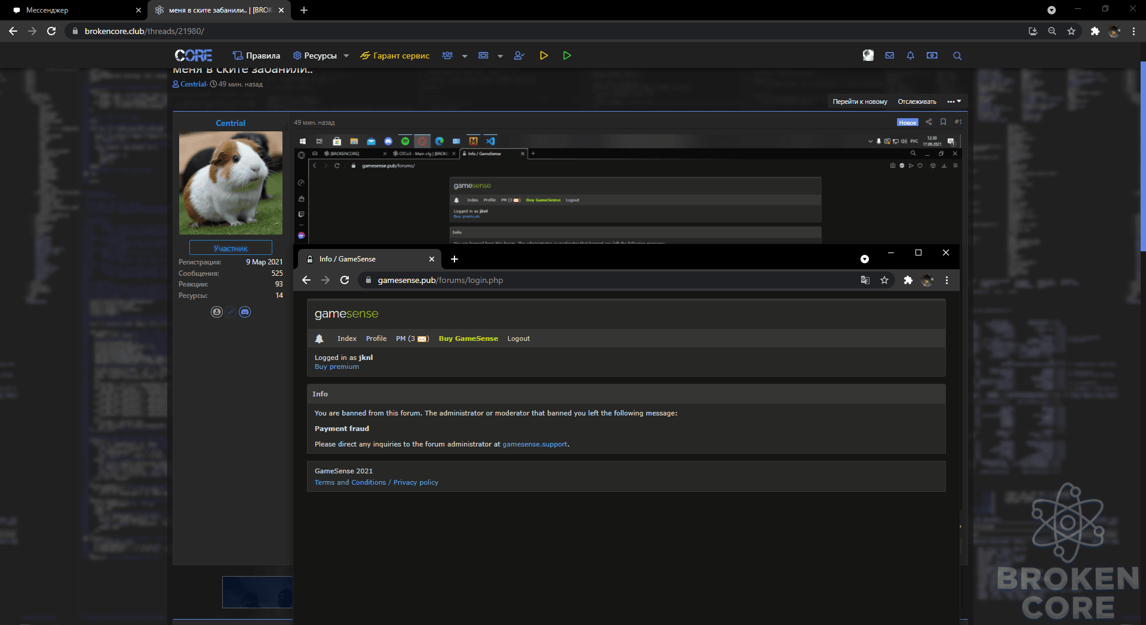
Task: Open the bell notifications icon in forum header
Action: pos(910,56)
